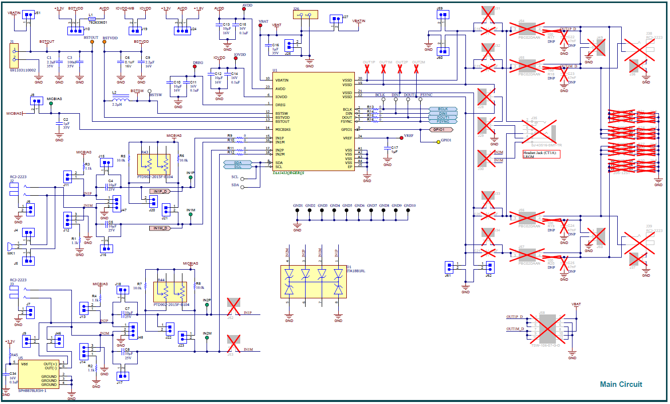
Task: Select the FSYNC port connector
Action: 443,121
